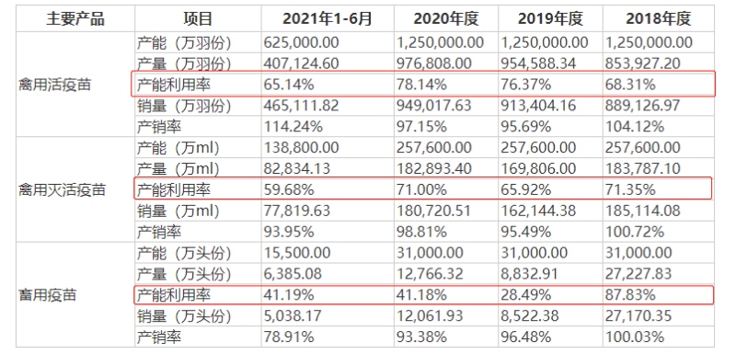
Task: Select the 销量（万羽份） row label
Action: (184, 106)
